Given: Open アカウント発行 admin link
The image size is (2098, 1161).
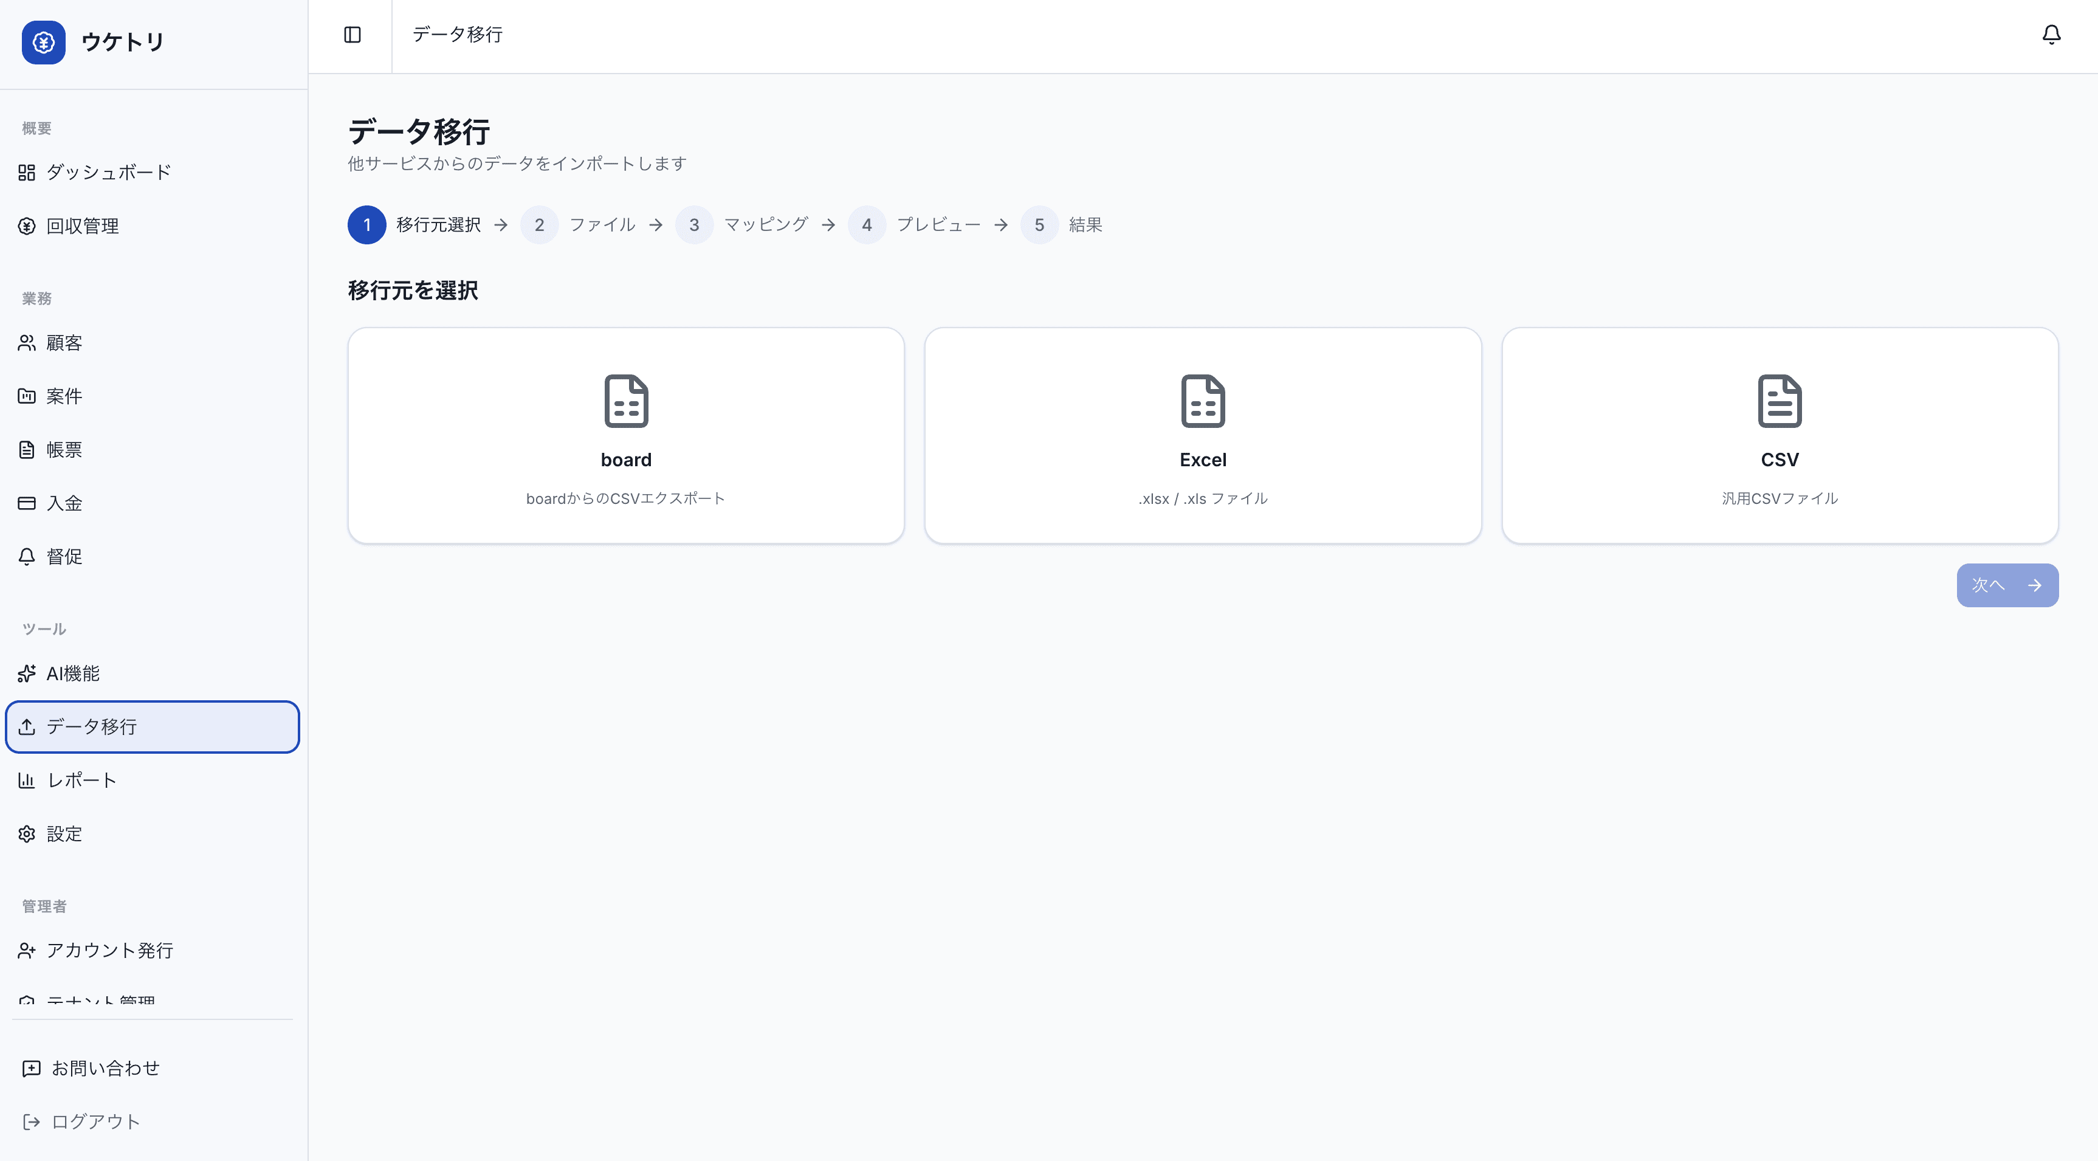Looking at the screenshot, I should 109,951.
